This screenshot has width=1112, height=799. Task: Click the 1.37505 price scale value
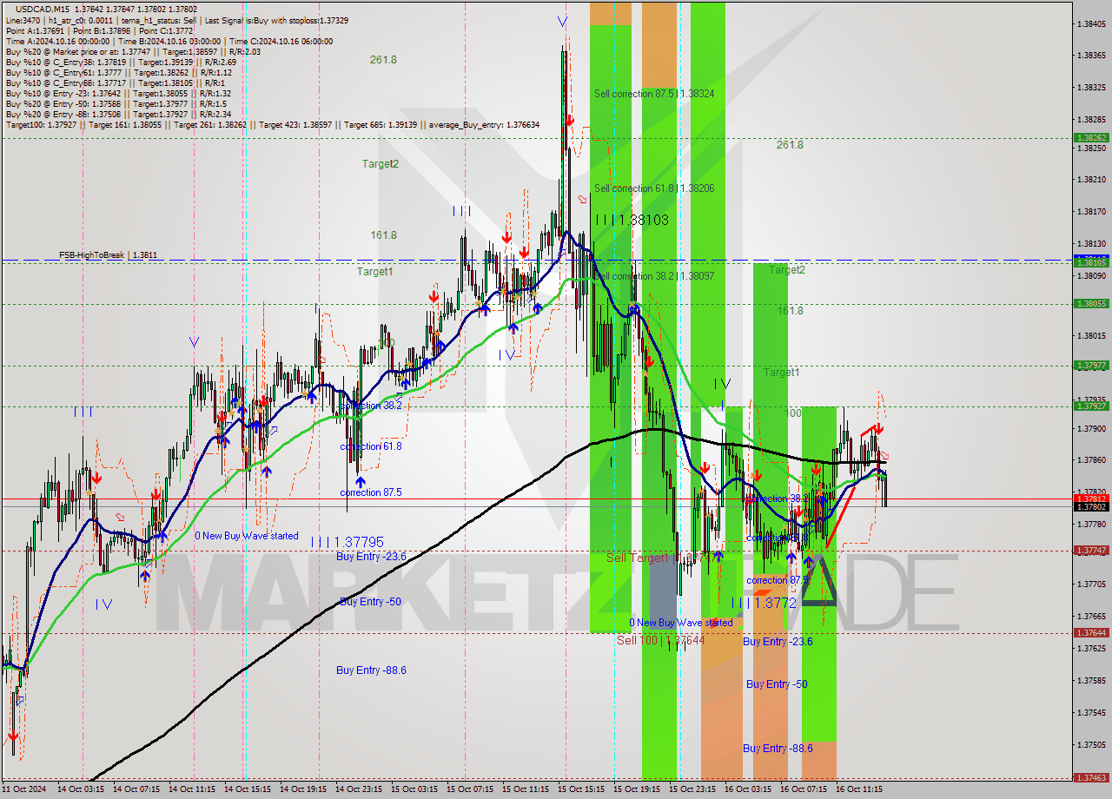click(x=1092, y=744)
